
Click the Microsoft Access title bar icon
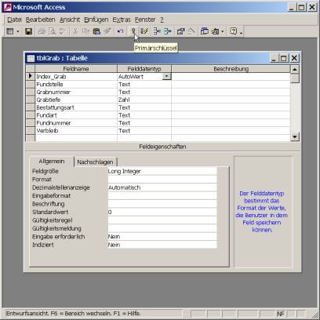click(8, 7)
